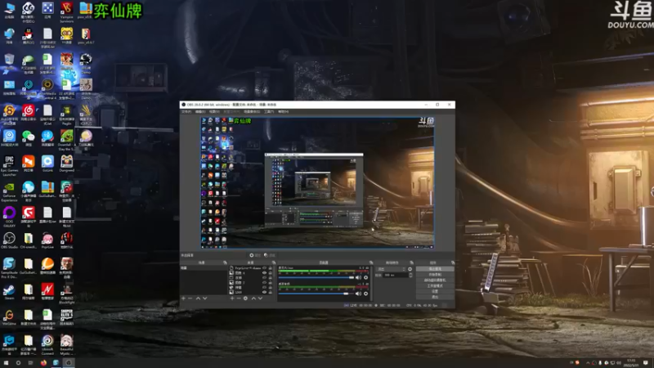This screenshot has height=368, width=654.
Task: Open the Ubisoft Connect shortcut
Action: tap(47, 344)
